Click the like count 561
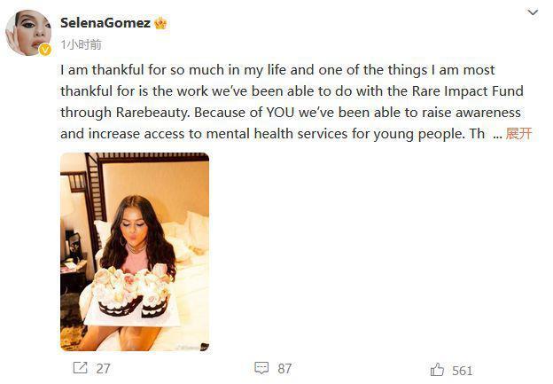The height and width of the screenshot is (384, 553). pos(462,370)
